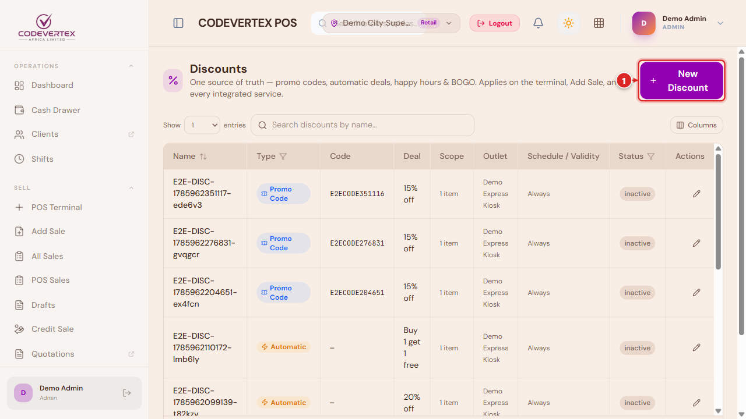The height and width of the screenshot is (419, 746).
Task: Sort by Name column arrows
Action: (x=203, y=157)
